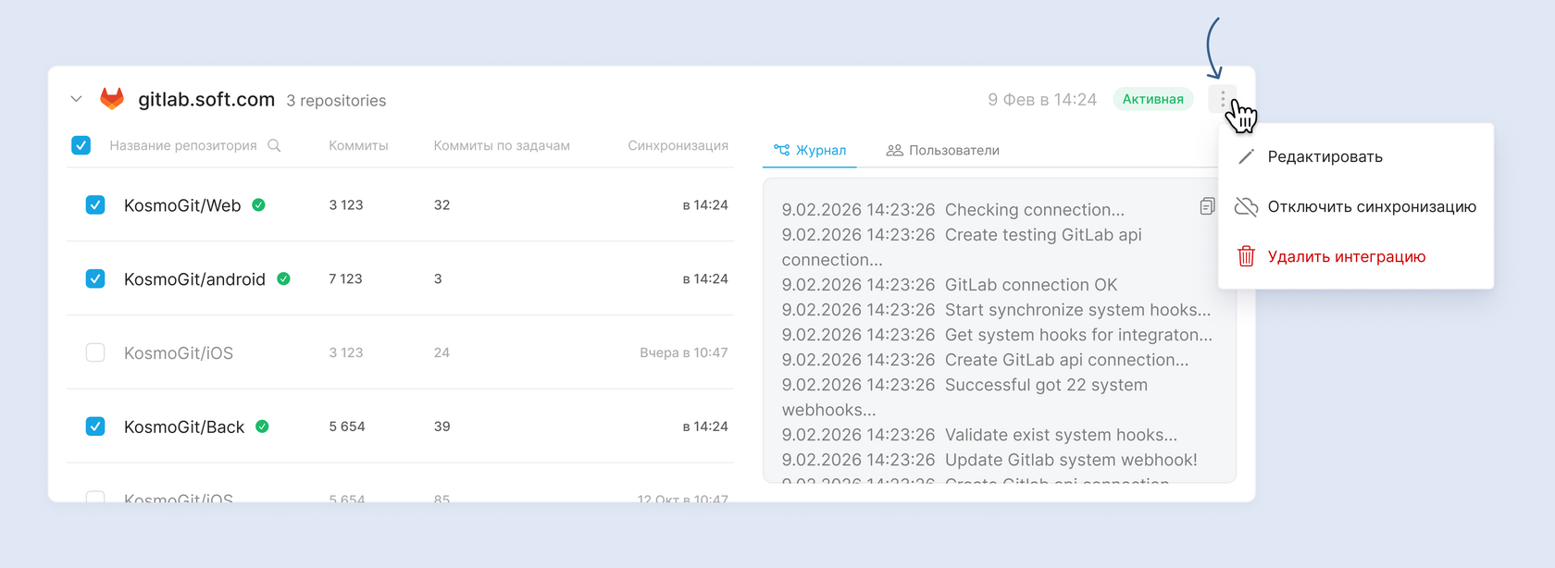Image resolution: width=1555 pixels, height=568 pixels.
Task: Click the green verified badge next to KosmoGit/Back
Action: point(262,426)
